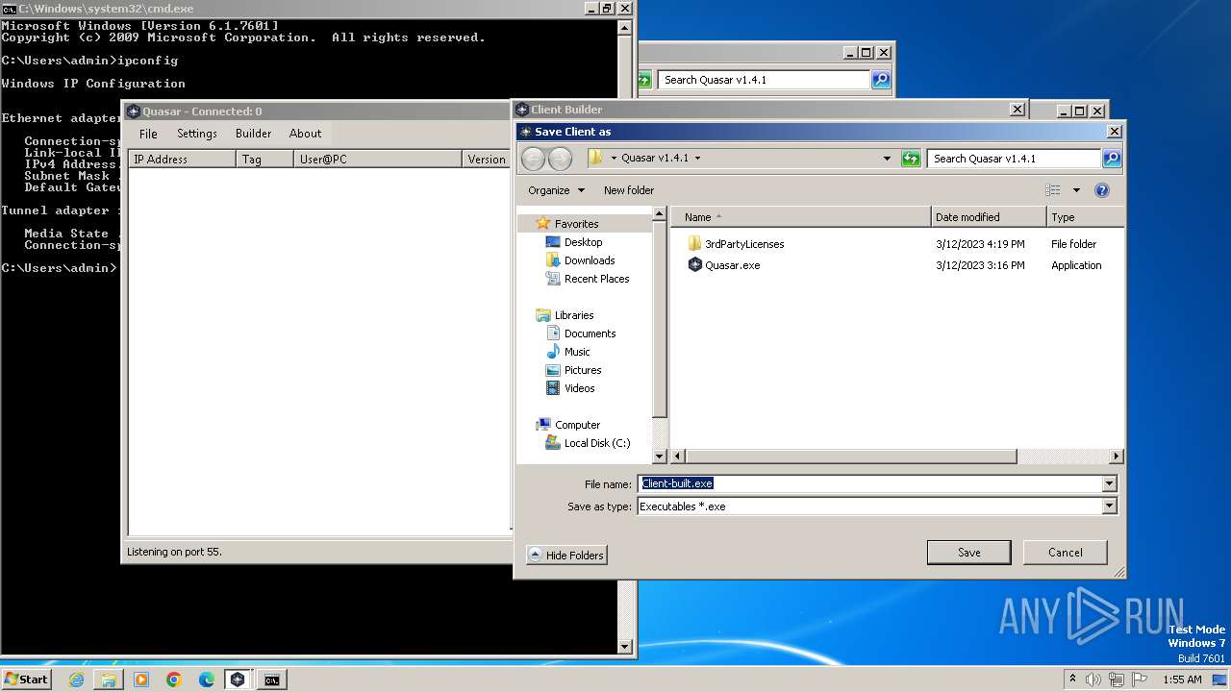Click the network tray icon
Image resolution: width=1231 pixels, height=692 pixels.
click(1117, 680)
